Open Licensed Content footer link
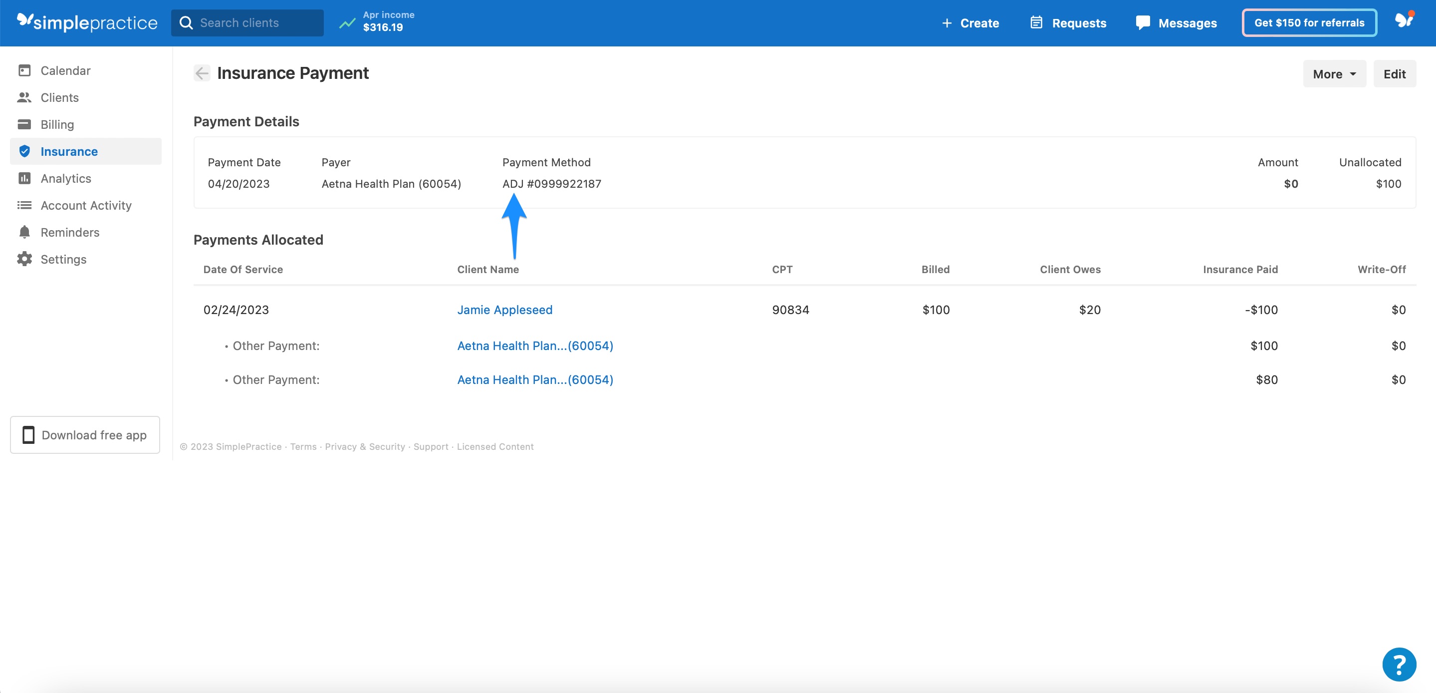This screenshot has width=1436, height=693. coord(495,446)
